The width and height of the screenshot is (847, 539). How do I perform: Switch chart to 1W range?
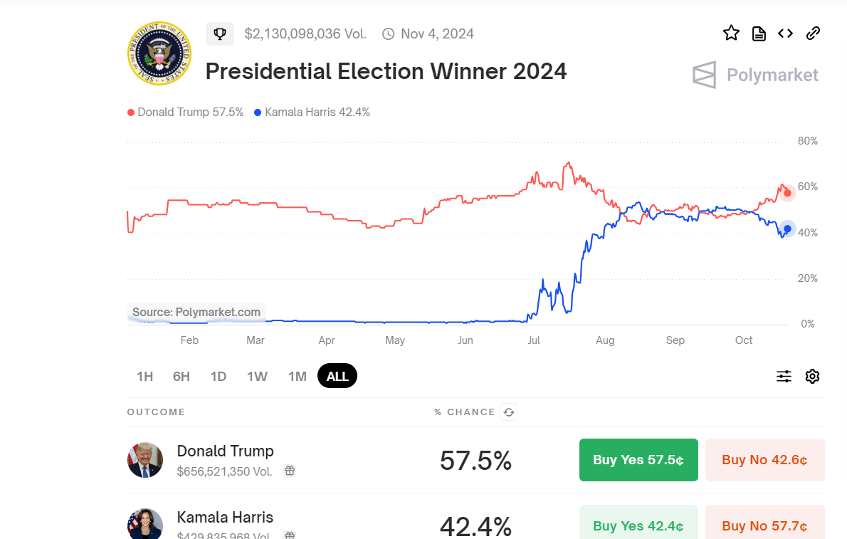257,376
